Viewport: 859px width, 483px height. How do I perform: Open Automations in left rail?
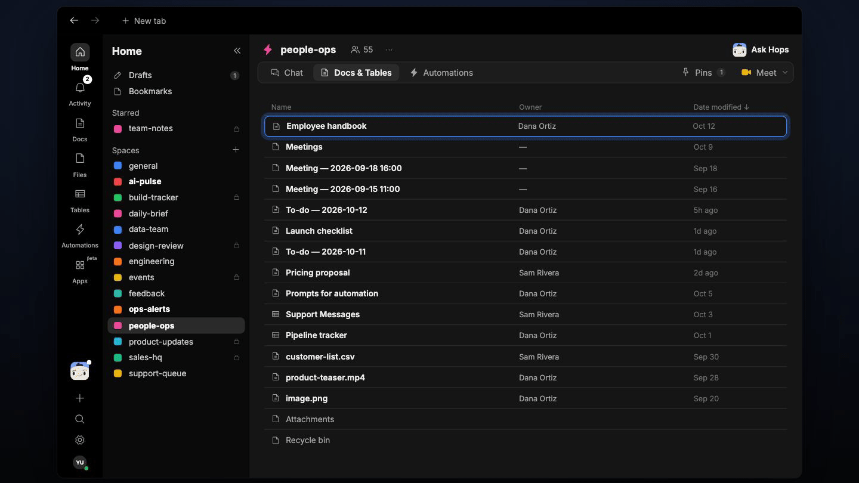(x=80, y=230)
